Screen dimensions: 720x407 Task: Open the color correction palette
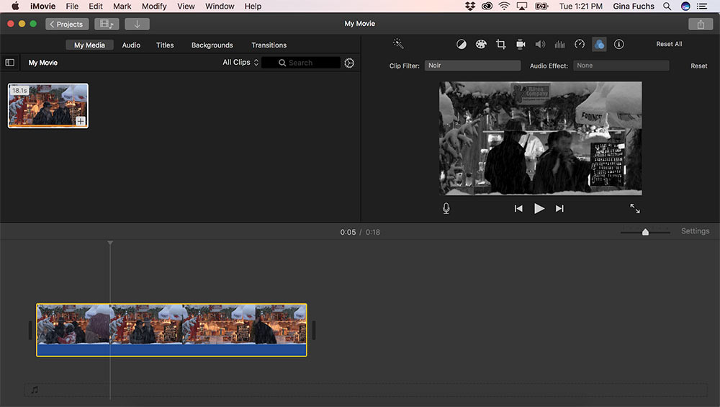(481, 44)
